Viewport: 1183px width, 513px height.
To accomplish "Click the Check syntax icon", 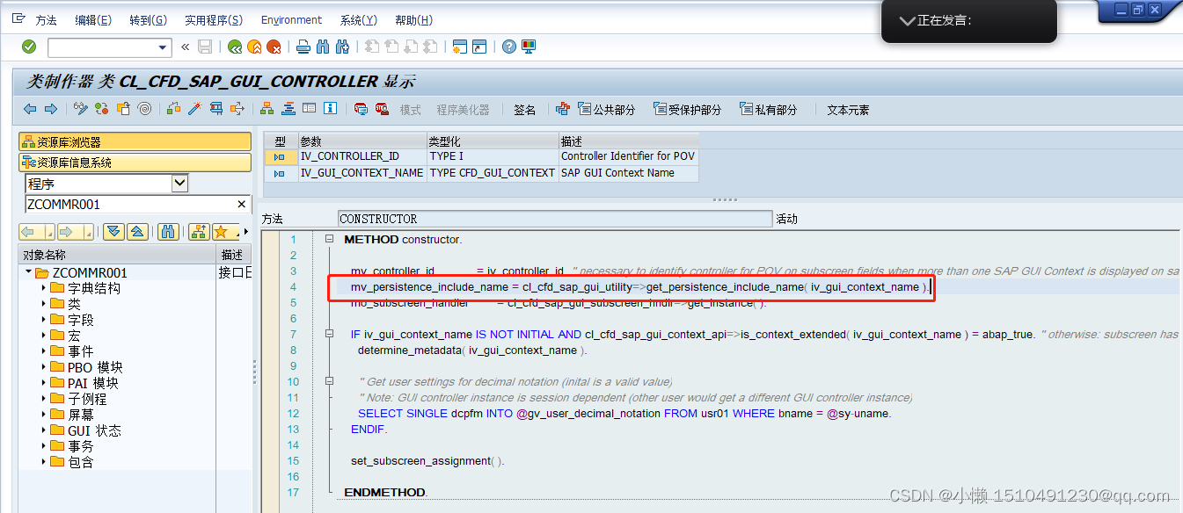I will (173, 109).
